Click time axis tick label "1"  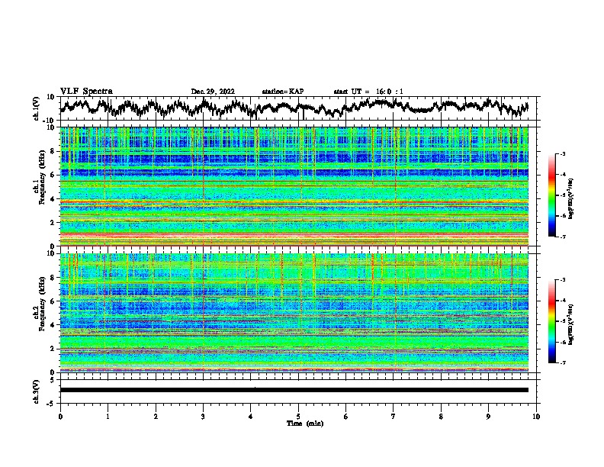108,417
